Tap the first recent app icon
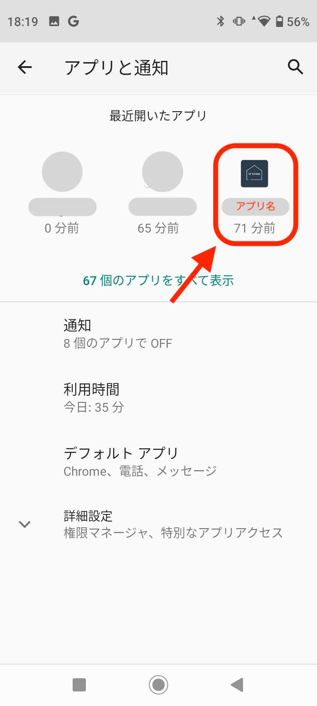Viewport: 317px width, 706px height. 62,172
